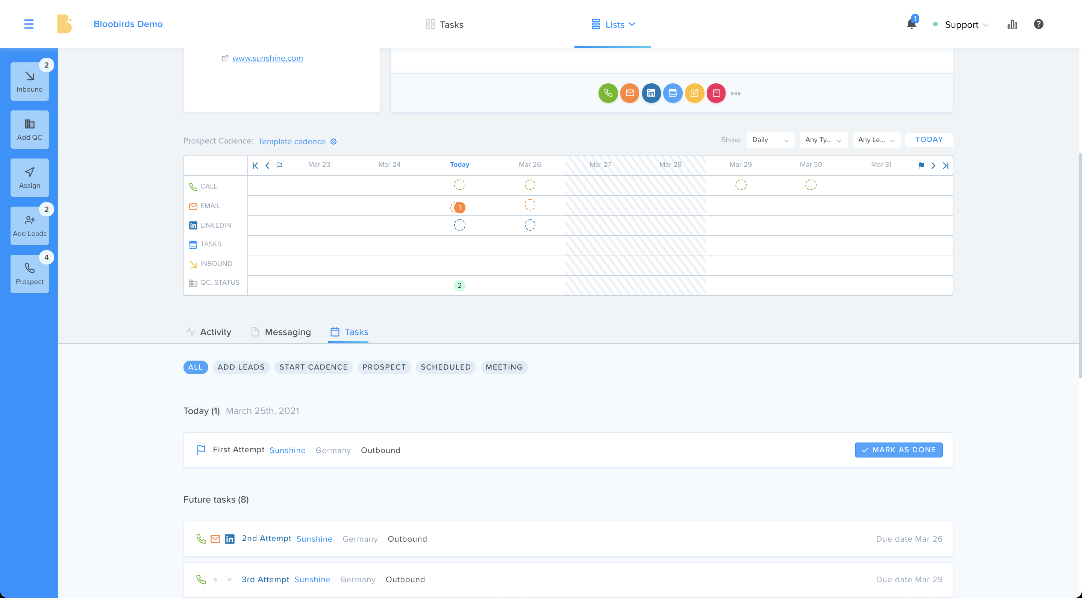Open www.sunshine.com link
The image size is (1082, 598).
coord(268,58)
